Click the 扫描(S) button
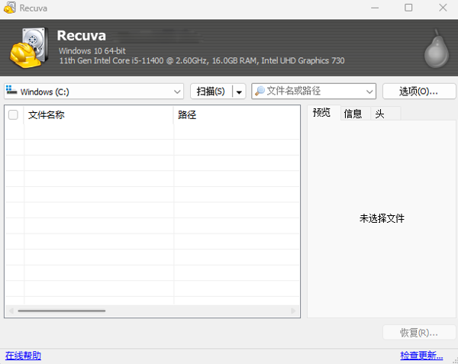This screenshot has height=364, width=458. (x=211, y=92)
